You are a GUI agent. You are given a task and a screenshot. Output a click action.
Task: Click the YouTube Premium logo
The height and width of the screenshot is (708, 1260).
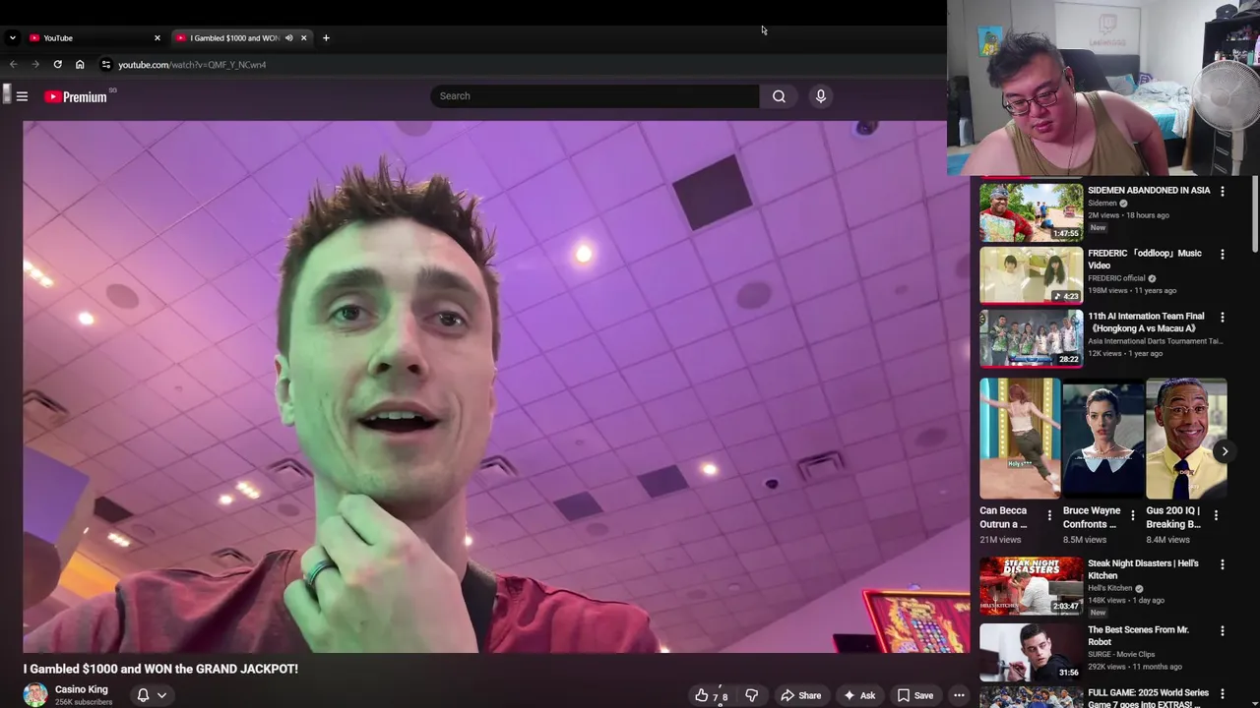tap(76, 96)
